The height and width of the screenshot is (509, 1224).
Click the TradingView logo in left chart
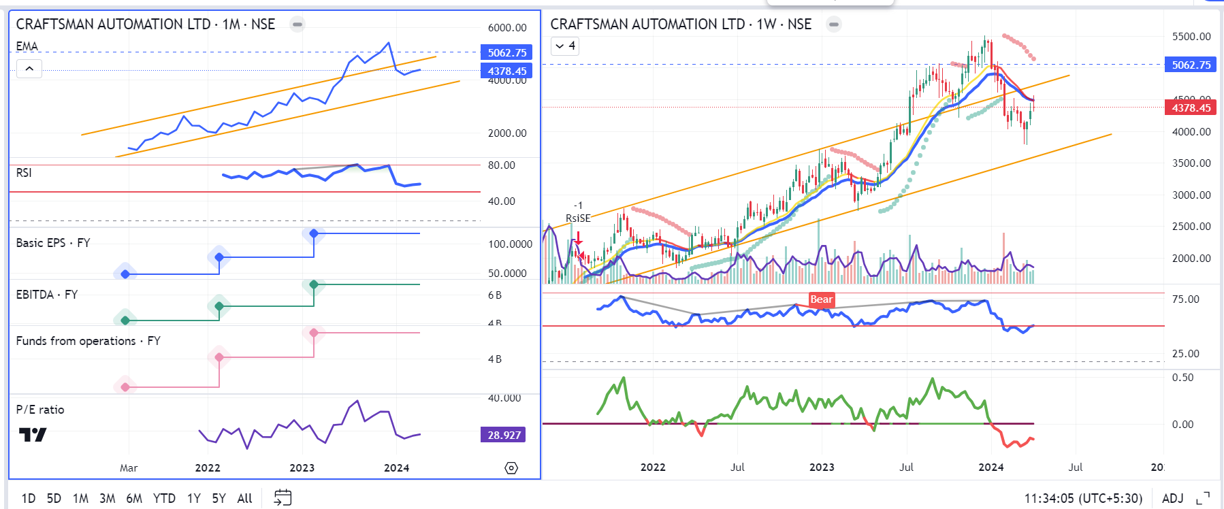point(32,434)
